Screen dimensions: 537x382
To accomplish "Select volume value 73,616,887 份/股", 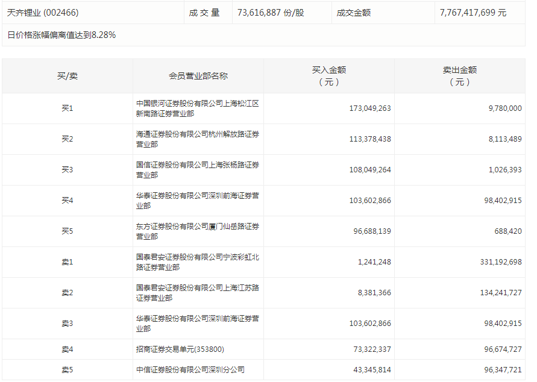I will (x=271, y=13).
